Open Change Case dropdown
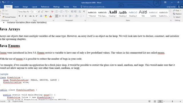The image size is (183, 103). (47, 11)
